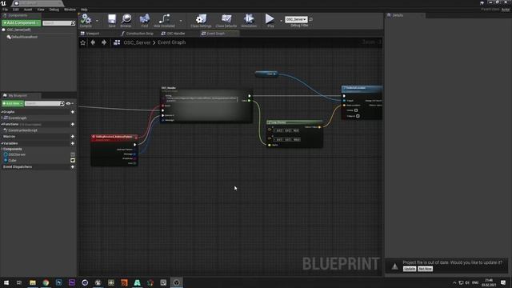Add a new event dispatcher with plus
This screenshot has height=288, width=512.
73,167
